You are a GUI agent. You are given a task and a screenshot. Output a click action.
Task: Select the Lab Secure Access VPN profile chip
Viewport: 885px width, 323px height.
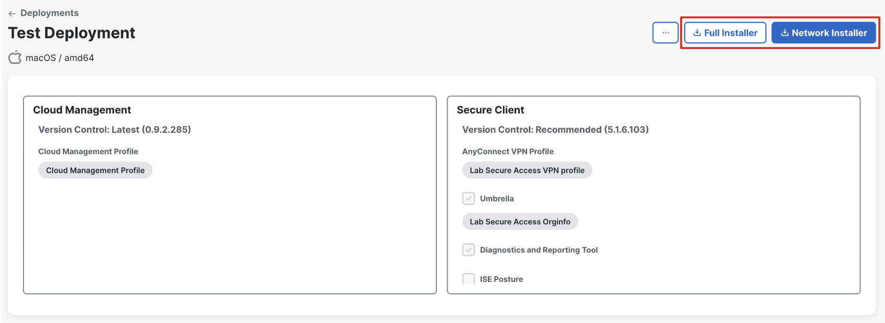527,170
